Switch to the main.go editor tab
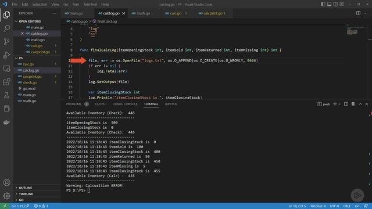372x209 pixels. [76, 13]
